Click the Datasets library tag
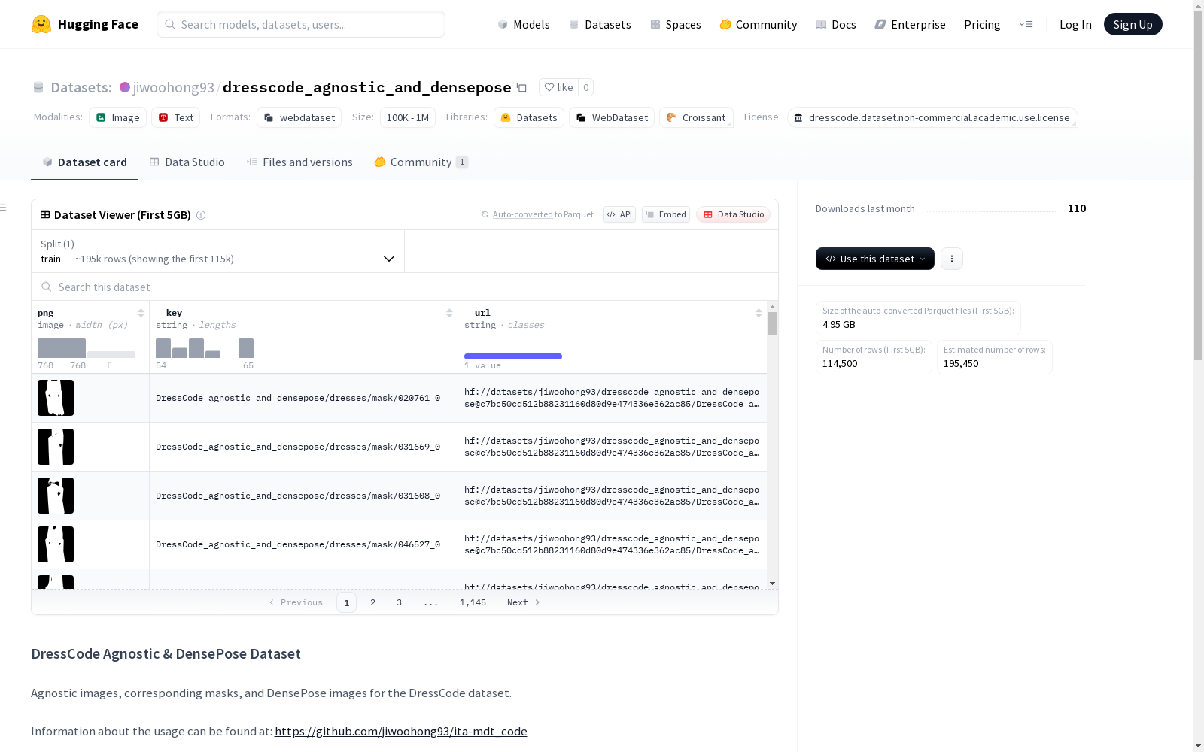This screenshot has height=752, width=1204. (x=529, y=117)
